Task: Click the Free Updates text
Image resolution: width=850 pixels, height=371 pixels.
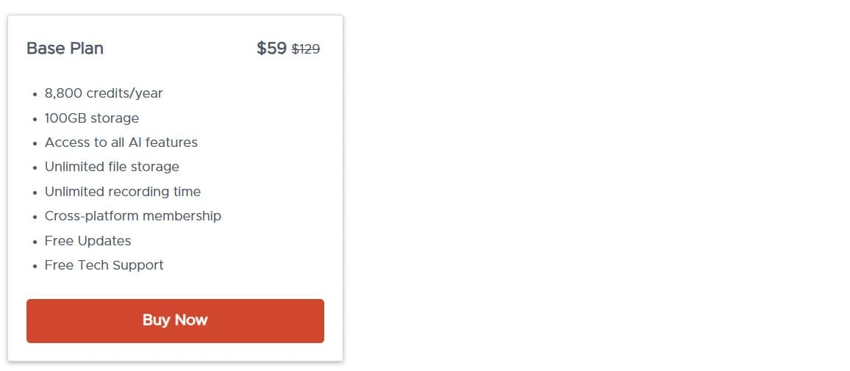Action: point(87,241)
